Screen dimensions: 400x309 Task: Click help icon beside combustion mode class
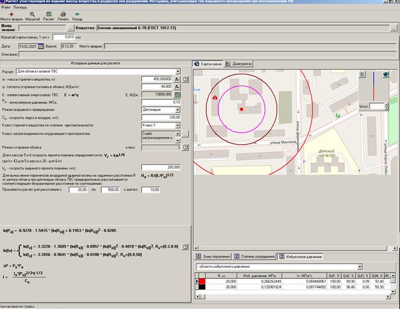(x=185, y=148)
